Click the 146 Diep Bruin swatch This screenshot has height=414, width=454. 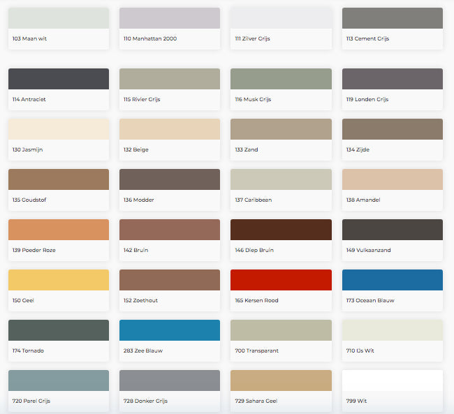tap(281, 230)
